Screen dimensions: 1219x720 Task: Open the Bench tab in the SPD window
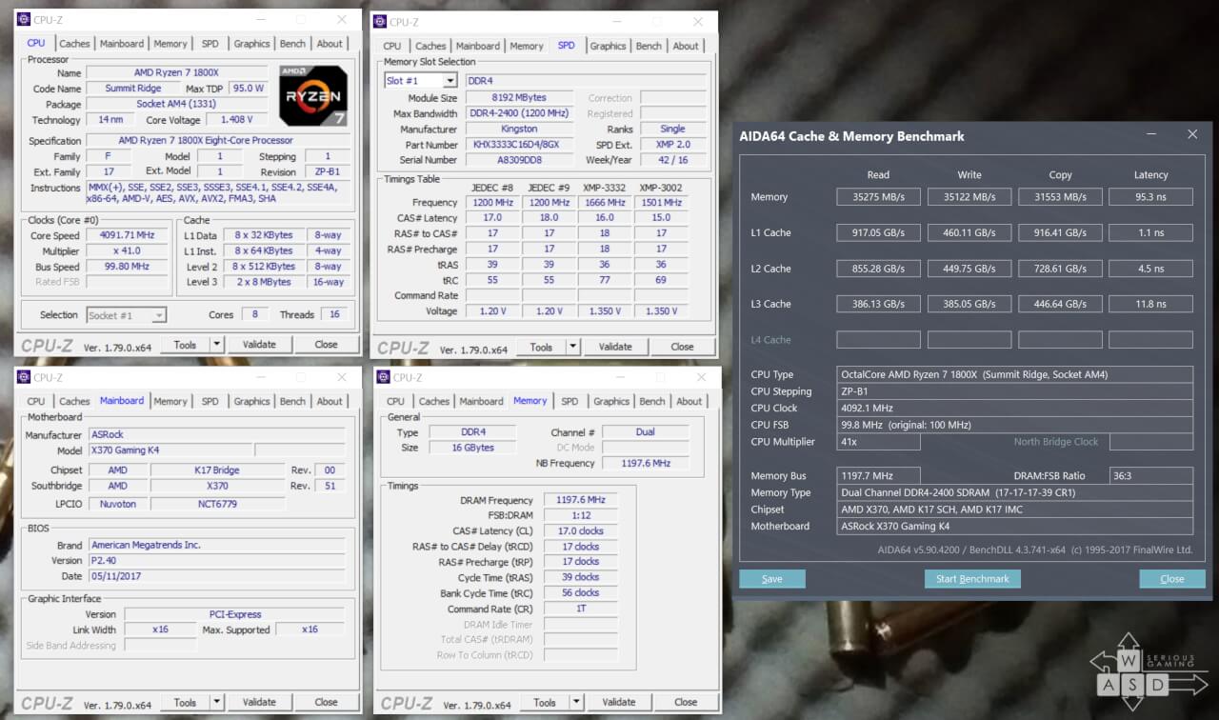(649, 46)
